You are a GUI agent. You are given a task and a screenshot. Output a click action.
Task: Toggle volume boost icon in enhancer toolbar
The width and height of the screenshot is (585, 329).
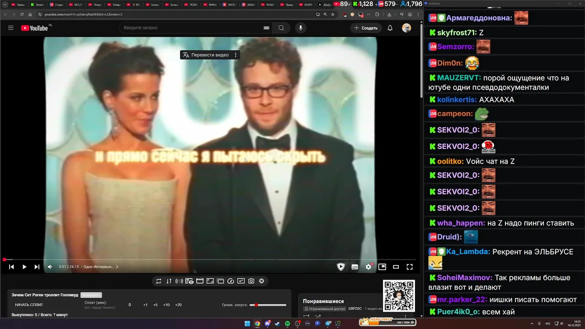pyautogui.click(x=179, y=281)
